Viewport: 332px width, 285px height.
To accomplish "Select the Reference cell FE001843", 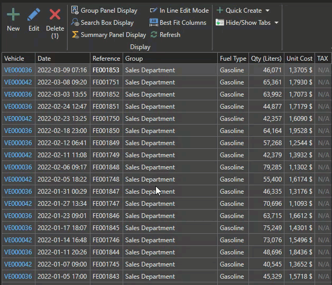I will [x=106, y=277].
